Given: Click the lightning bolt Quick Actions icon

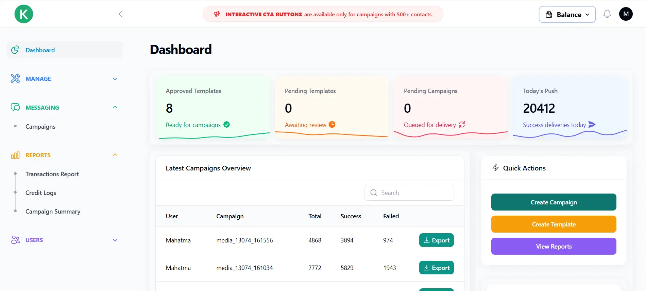Looking at the screenshot, I should click(x=496, y=168).
